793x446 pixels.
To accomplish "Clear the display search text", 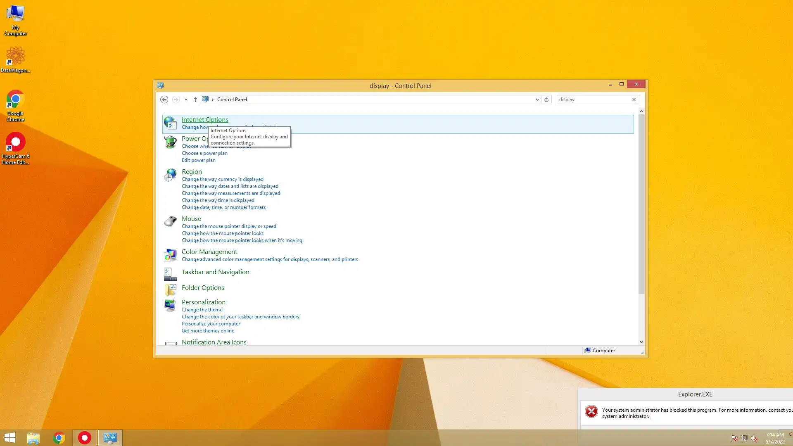I will 634,100.
